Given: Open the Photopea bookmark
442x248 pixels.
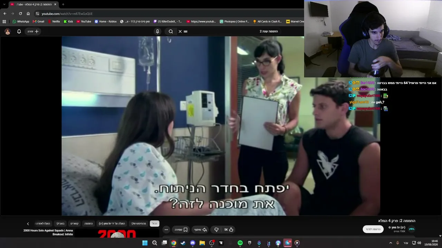Looking at the screenshot, I should coord(234,21).
